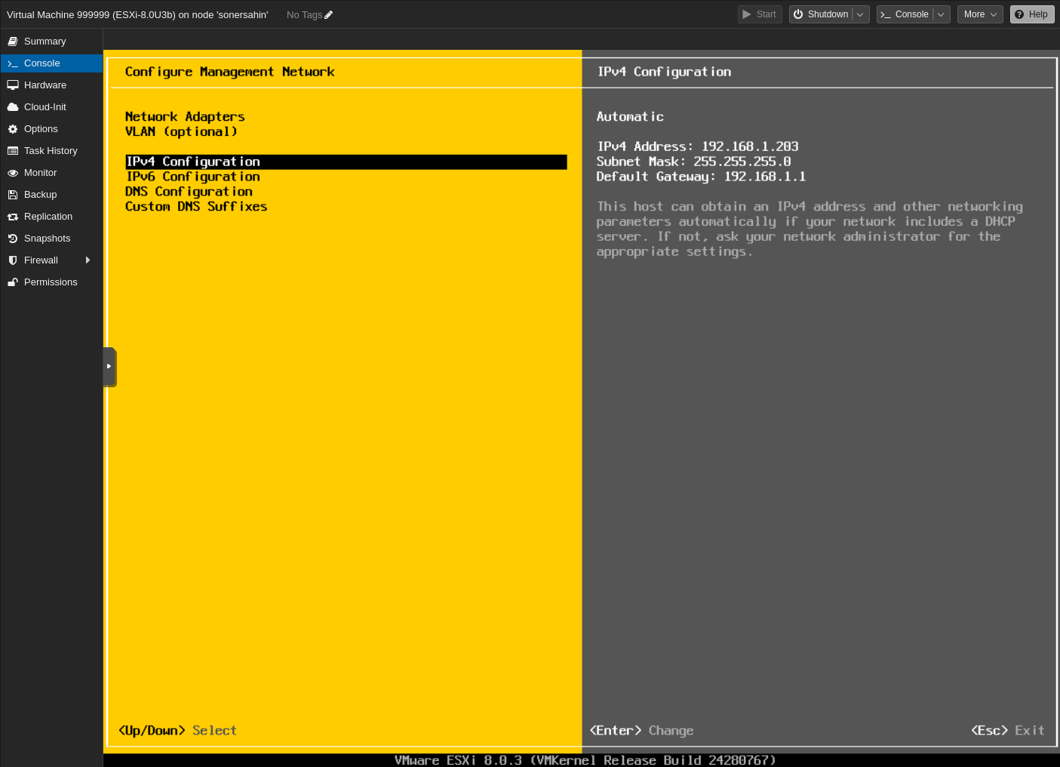Click Subnet Mask 255.255.255.0 line
1060x767 pixels.
coord(693,162)
